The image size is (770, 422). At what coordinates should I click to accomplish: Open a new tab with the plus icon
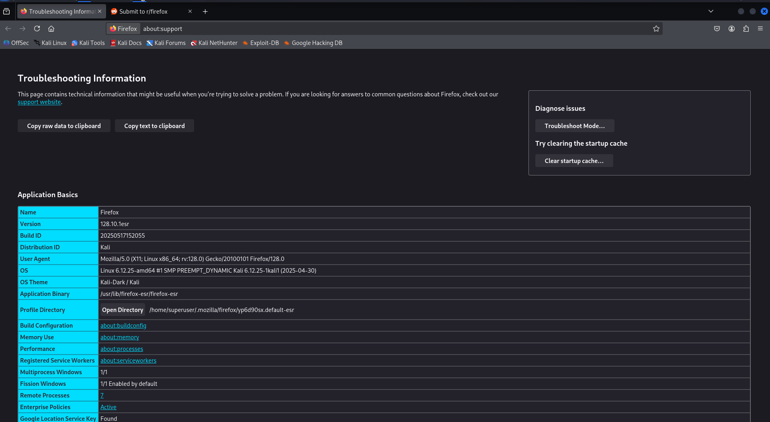coord(205,11)
